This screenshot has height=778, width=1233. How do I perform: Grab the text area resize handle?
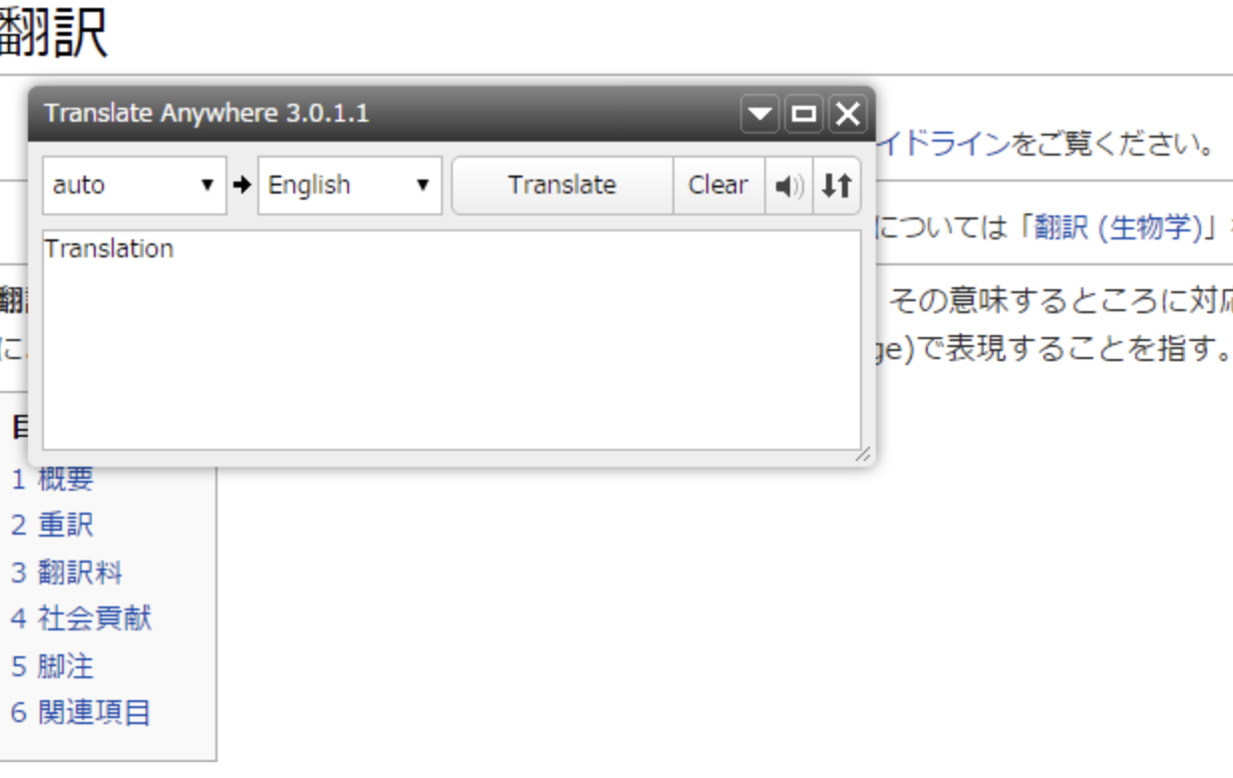click(863, 454)
